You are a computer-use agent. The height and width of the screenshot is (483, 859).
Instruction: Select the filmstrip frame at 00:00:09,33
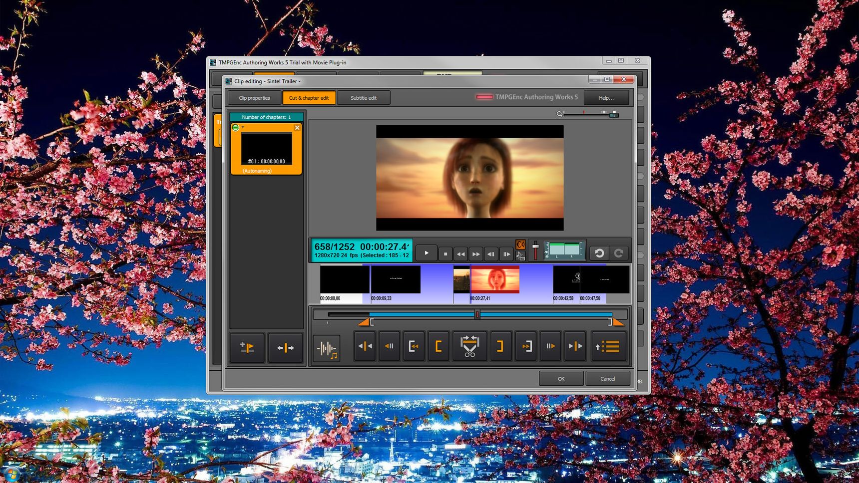(396, 279)
